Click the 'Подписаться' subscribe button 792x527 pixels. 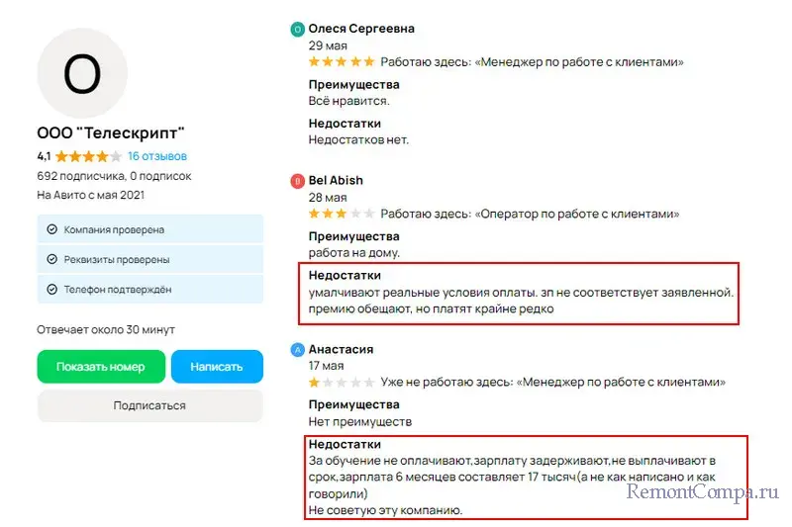149,405
